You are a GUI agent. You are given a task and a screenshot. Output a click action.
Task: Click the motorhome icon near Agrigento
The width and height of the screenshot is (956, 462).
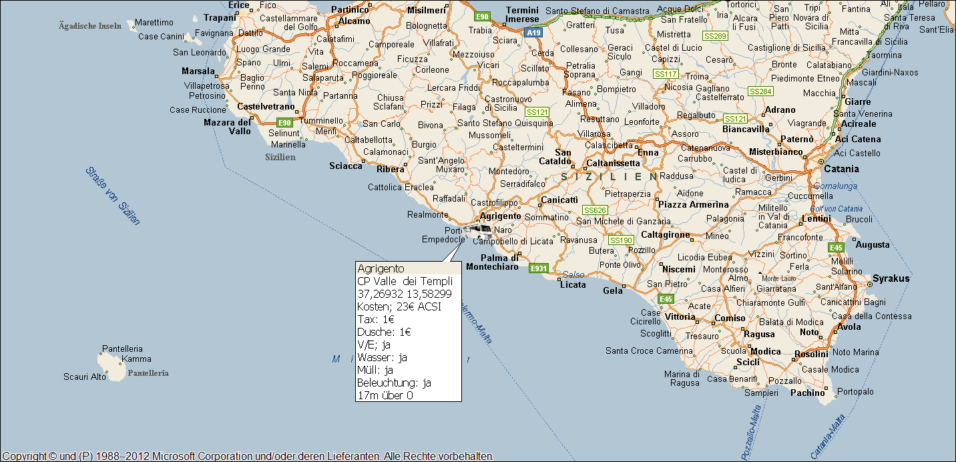[x=479, y=232]
